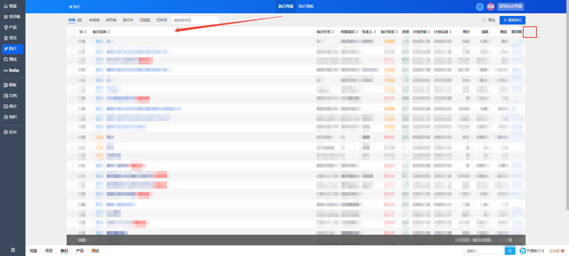This screenshot has width=569, height=256.
Task: Click the 企业版 upgrade link
Action: click(x=557, y=251)
